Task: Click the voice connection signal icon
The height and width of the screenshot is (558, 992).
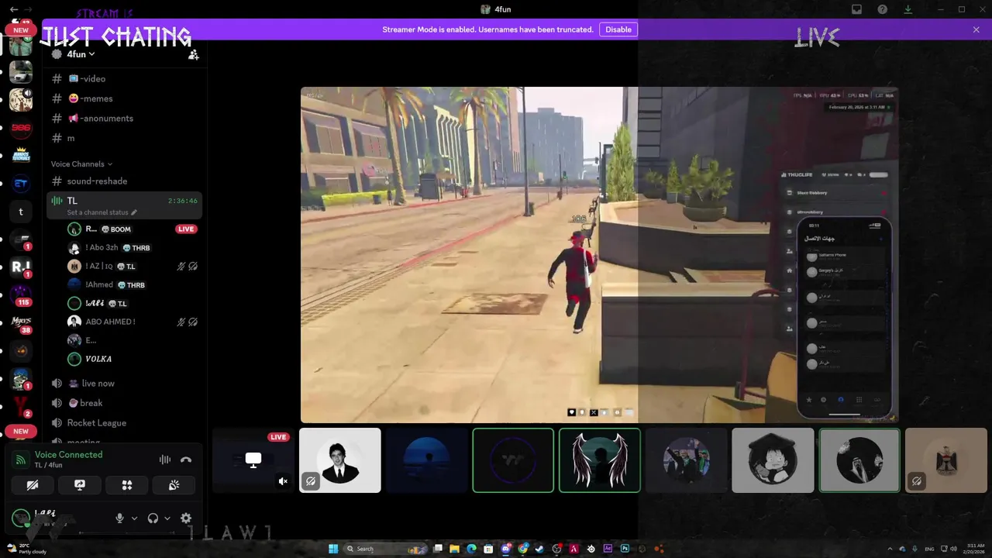Action: [x=21, y=460]
